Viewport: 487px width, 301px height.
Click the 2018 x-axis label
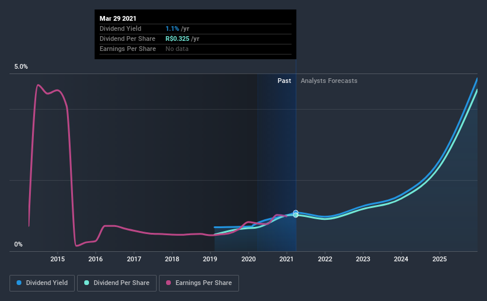point(172,259)
